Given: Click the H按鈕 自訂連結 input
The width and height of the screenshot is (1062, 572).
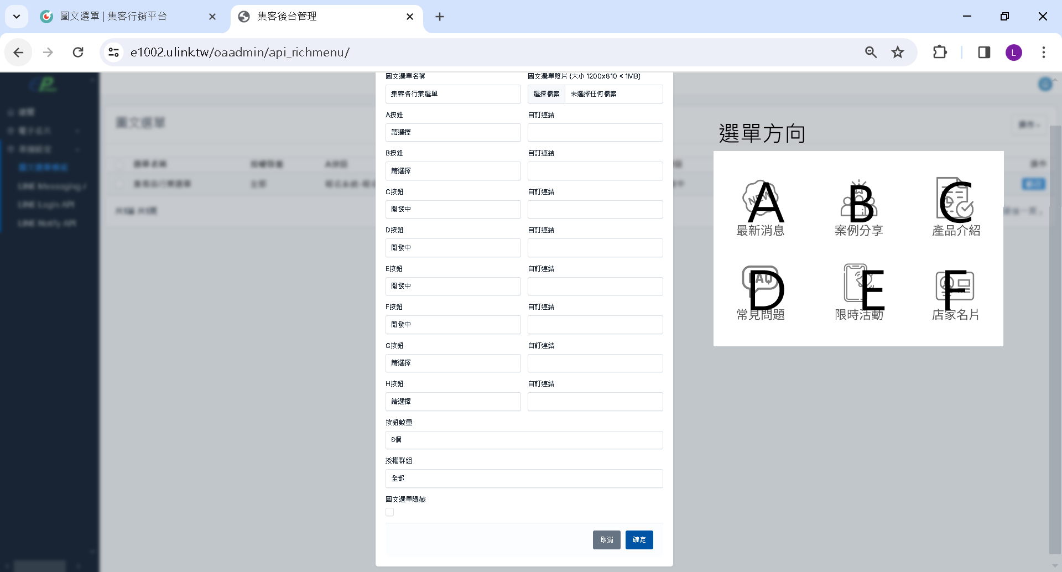Looking at the screenshot, I should [595, 402].
